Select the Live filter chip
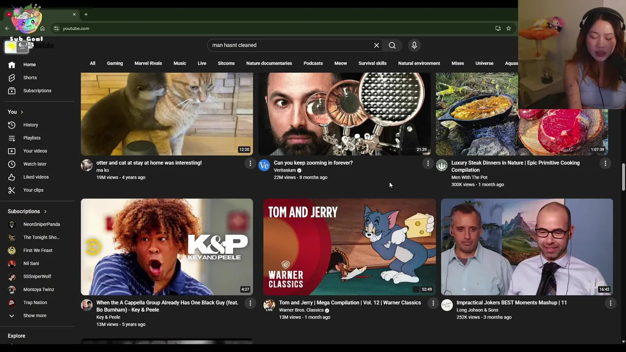 (202, 63)
